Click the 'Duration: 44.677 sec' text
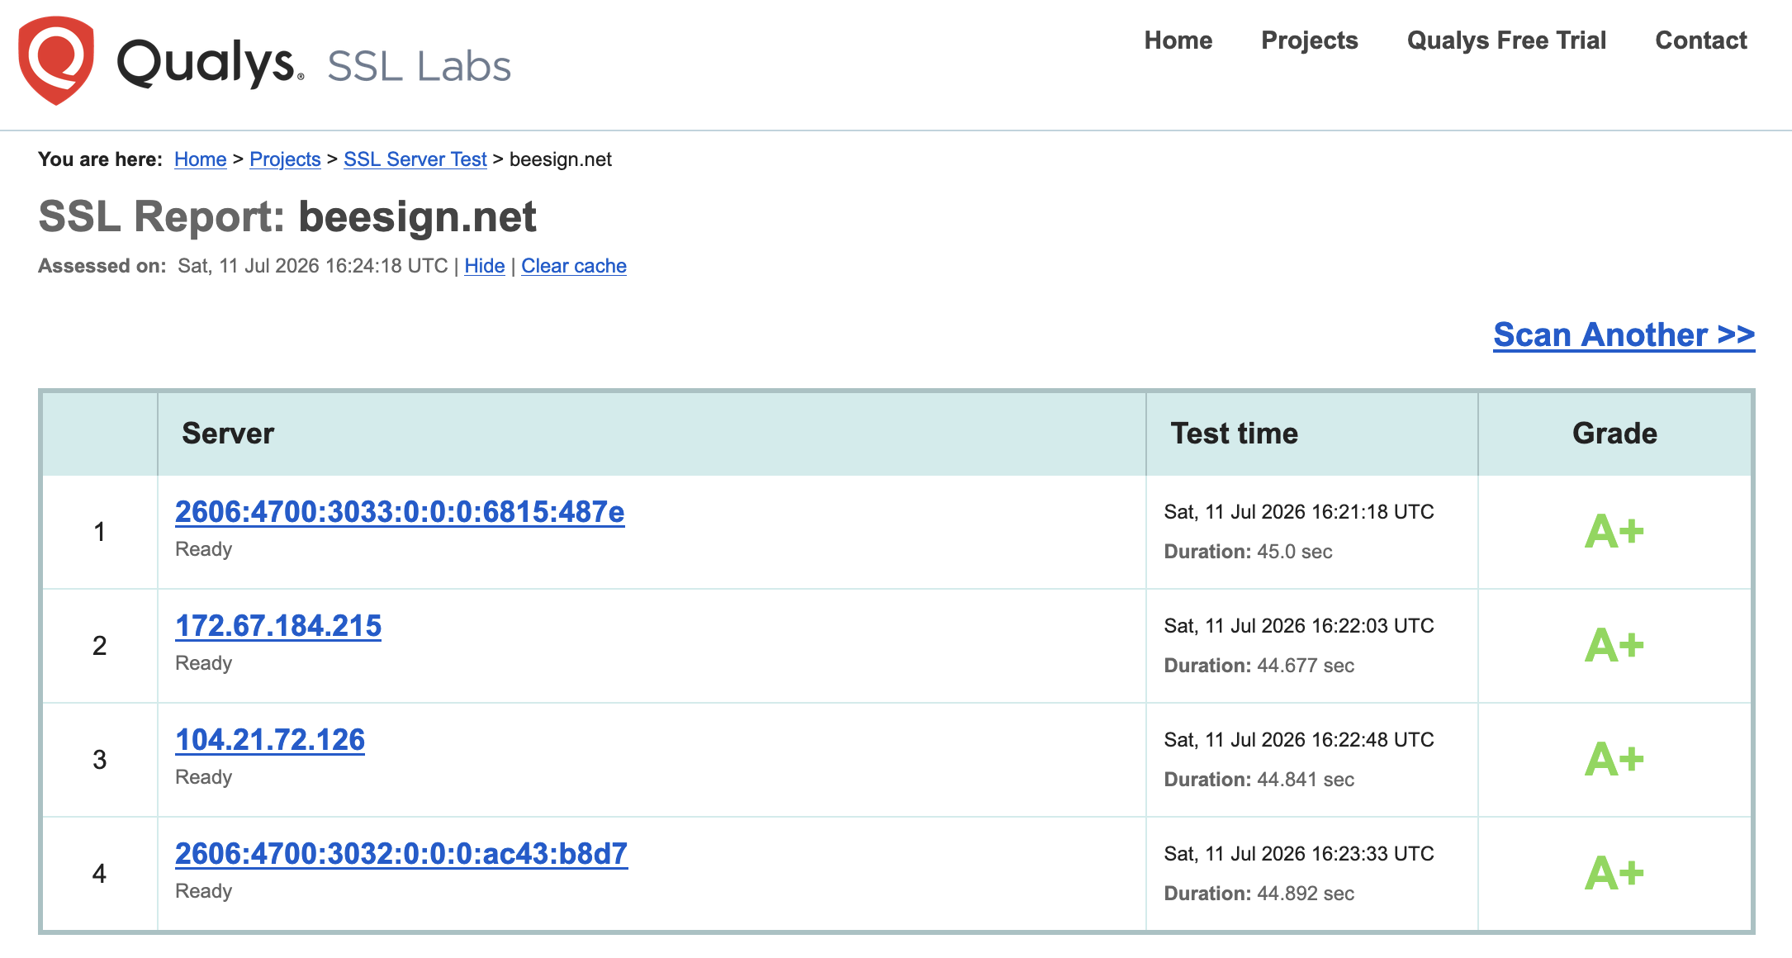1792x958 pixels. point(1259,666)
